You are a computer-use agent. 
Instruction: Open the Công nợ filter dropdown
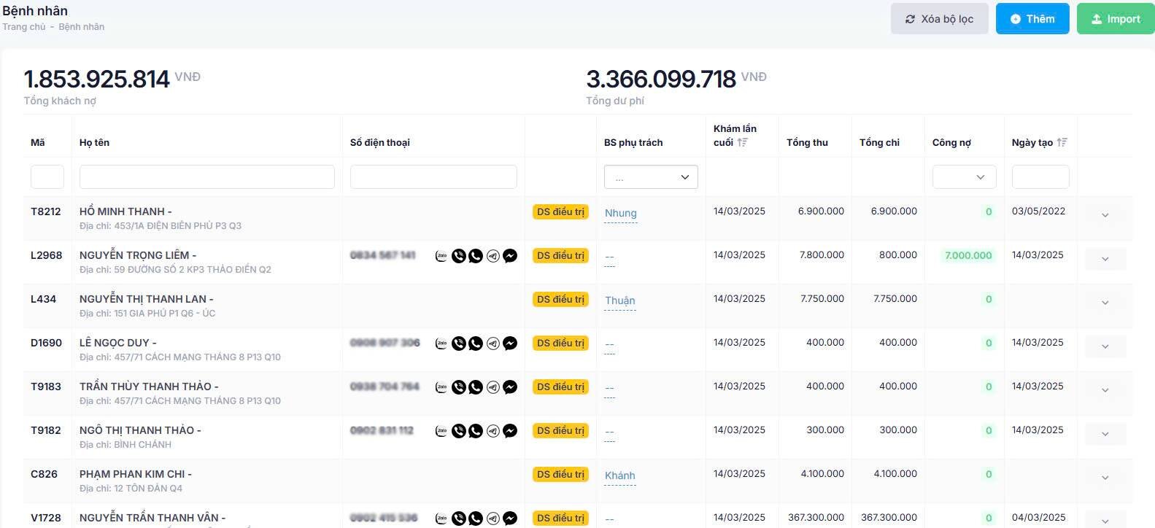click(964, 177)
